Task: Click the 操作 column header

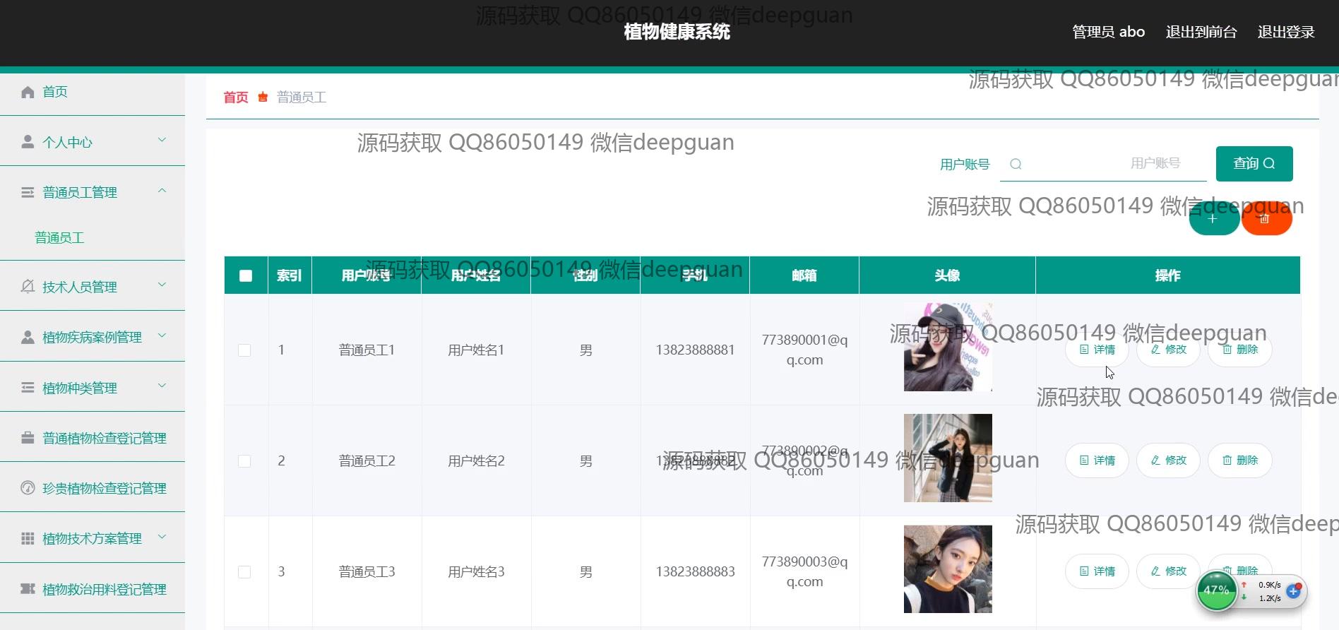Action: point(1168,275)
